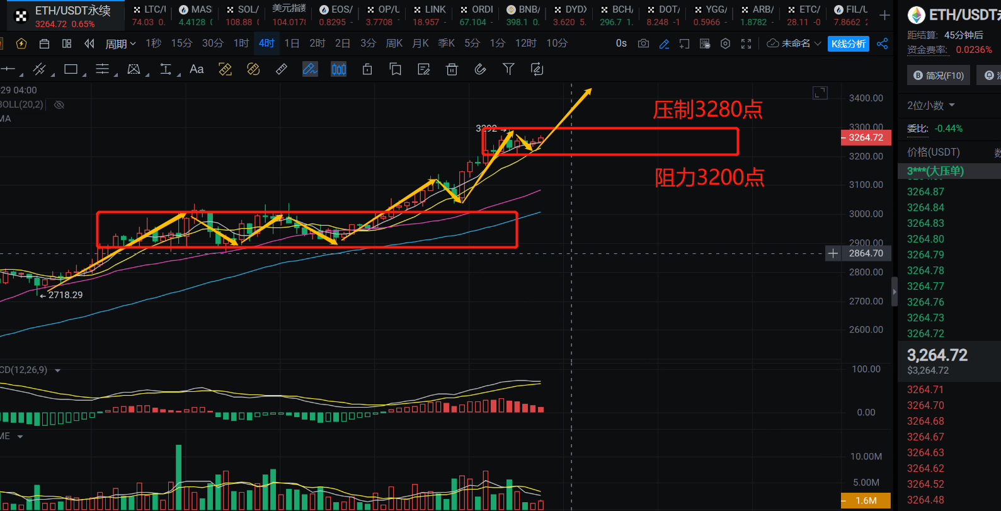1001x511 pixels.
Task: Toggle the blue pencil drawing mode
Action: pyautogui.click(x=664, y=43)
